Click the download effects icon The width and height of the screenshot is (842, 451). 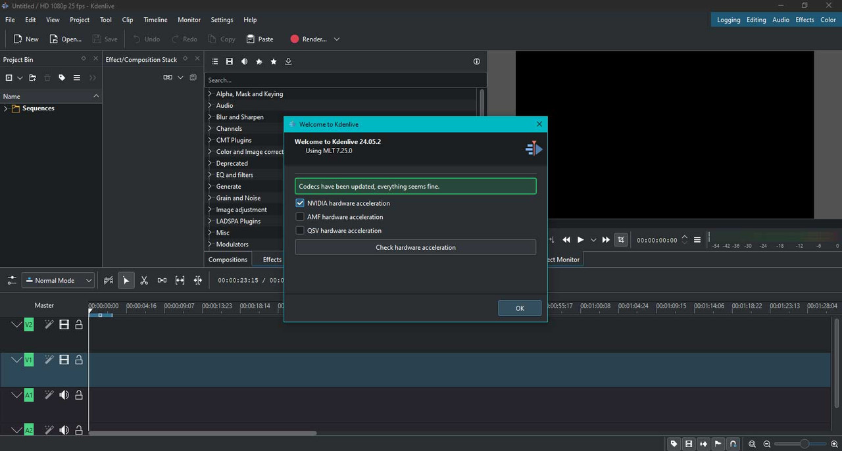288,61
